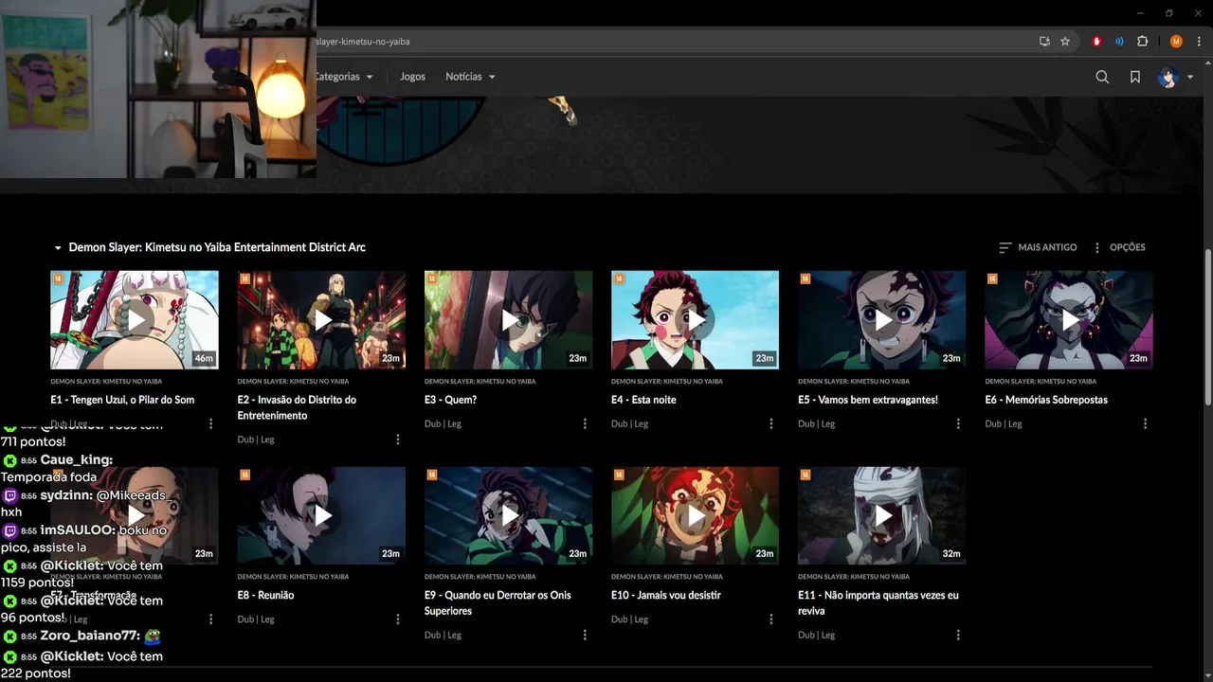This screenshot has width=1213, height=682.
Task: Click 'Dub | Leg' text under E5
Action: click(817, 423)
